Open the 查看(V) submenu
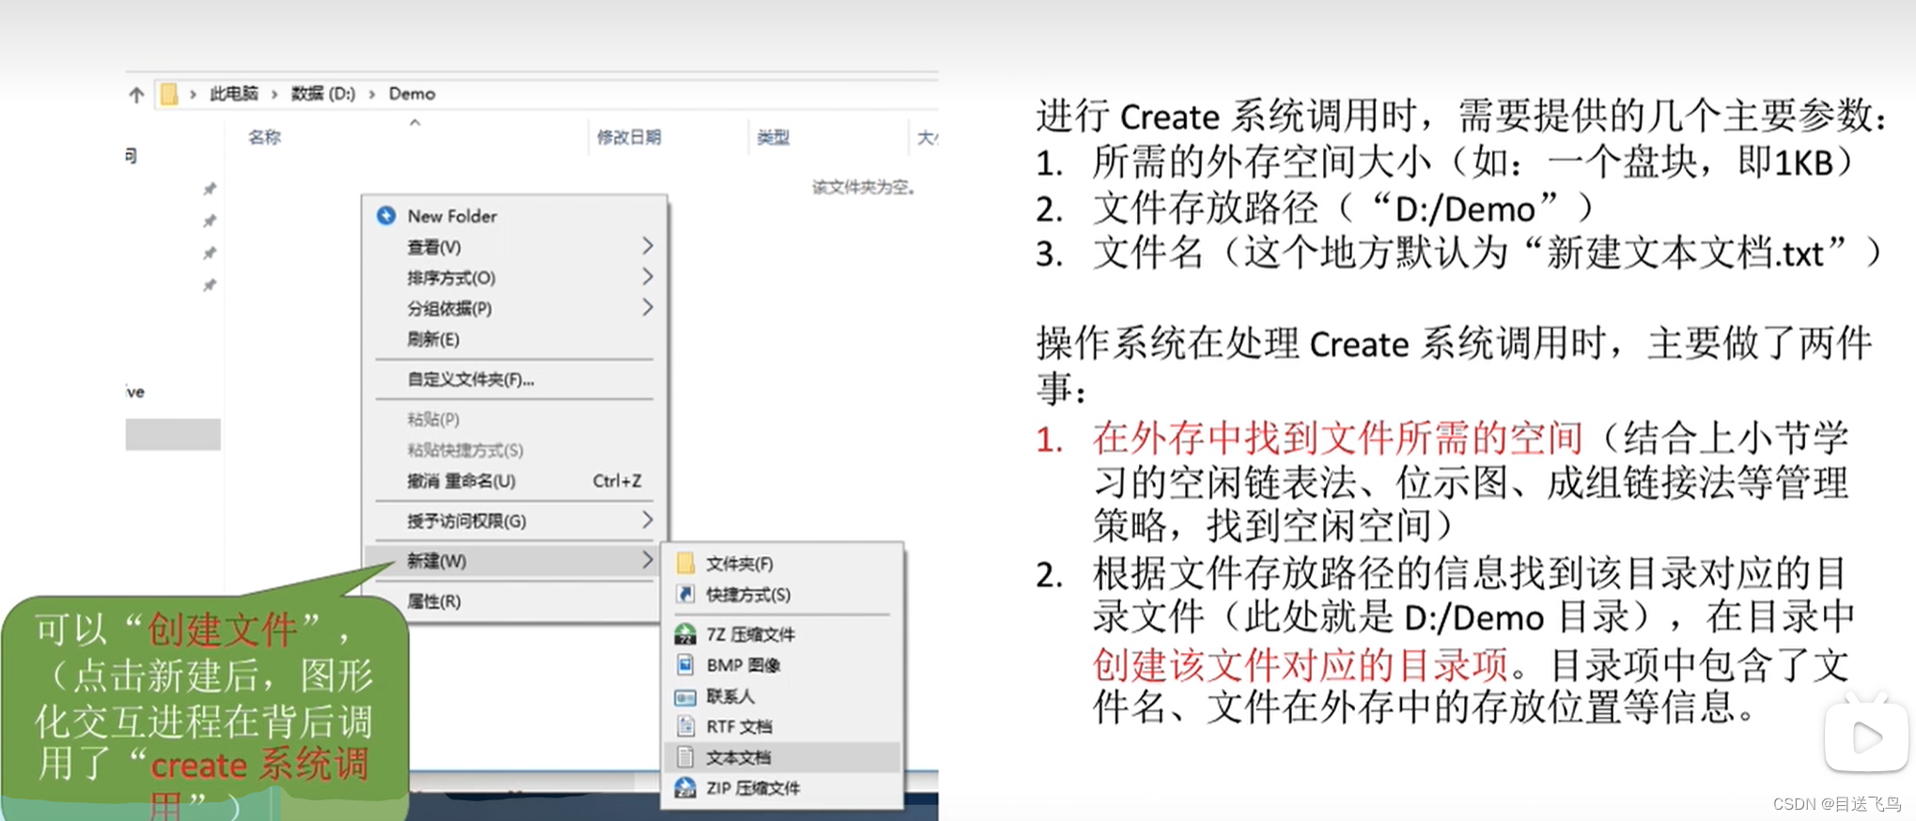Viewport: 1916px width, 821px height. 514,246
